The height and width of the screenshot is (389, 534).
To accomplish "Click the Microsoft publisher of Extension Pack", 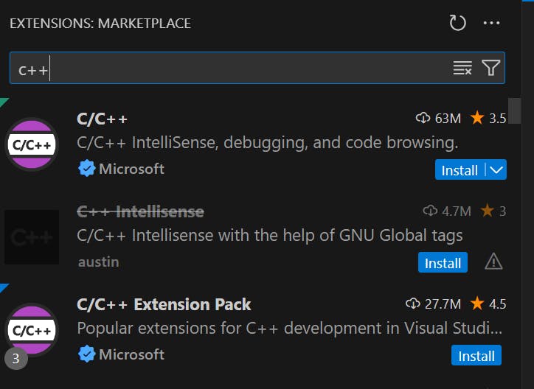I will coord(131,354).
